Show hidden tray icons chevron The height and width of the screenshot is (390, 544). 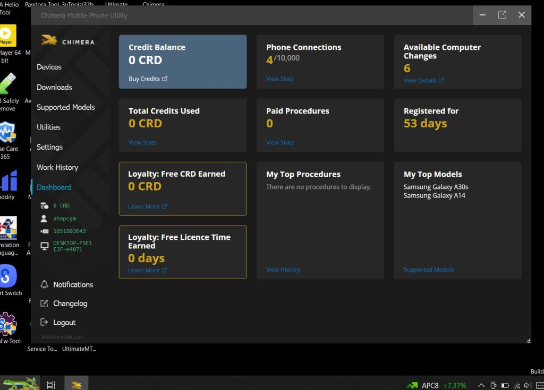[481, 386]
